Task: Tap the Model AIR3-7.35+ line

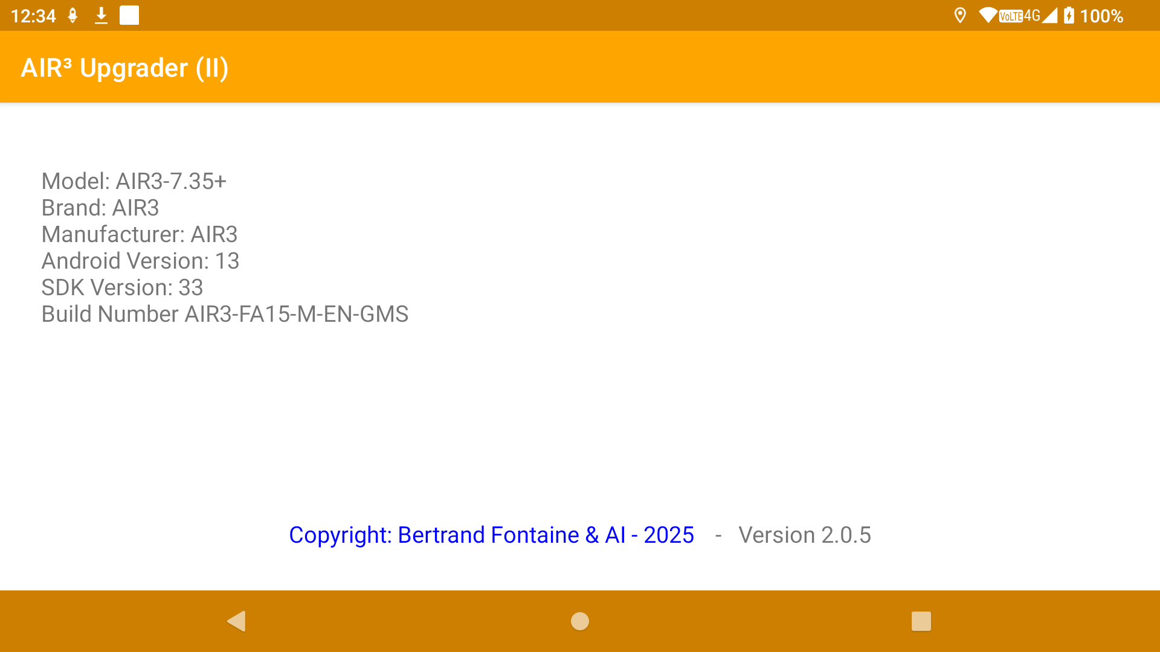Action: pyautogui.click(x=134, y=181)
